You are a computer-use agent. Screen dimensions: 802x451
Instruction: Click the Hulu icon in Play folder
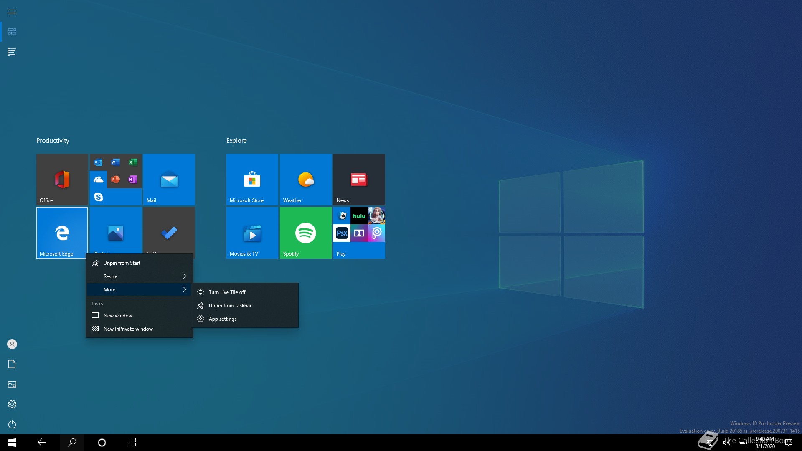point(359,216)
